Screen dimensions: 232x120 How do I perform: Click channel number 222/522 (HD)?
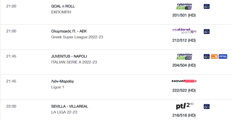[184, 90]
